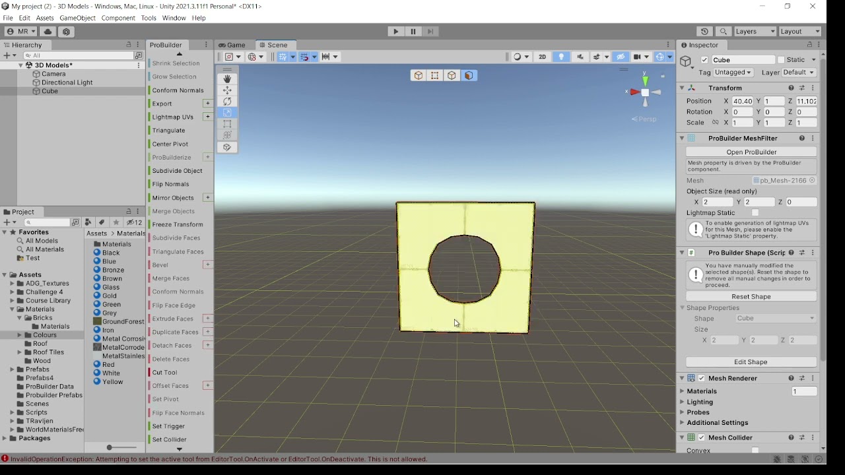Open Export options plus button

207,104
